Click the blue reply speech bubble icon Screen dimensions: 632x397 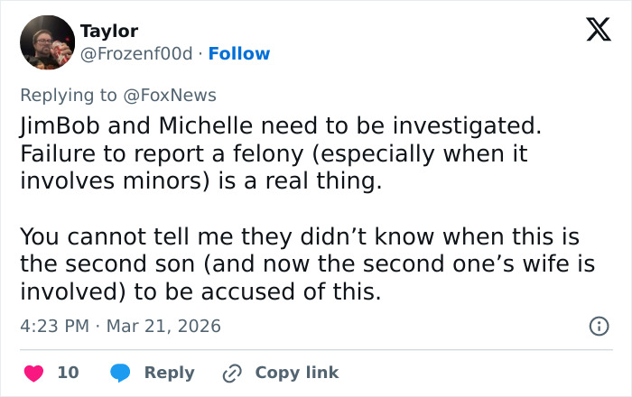(x=120, y=373)
